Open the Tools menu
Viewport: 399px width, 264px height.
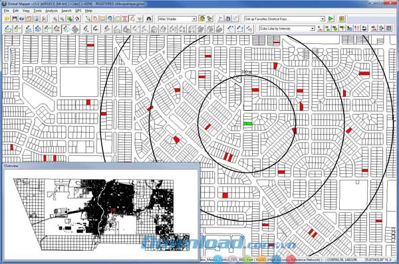pos(37,11)
